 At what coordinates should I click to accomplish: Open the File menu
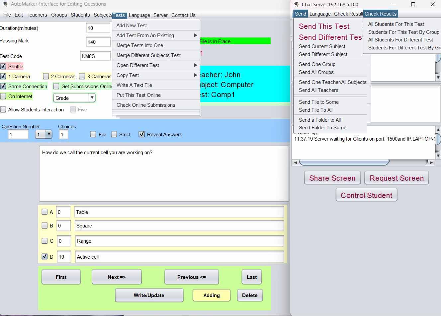pyautogui.click(x=7, y=15)
